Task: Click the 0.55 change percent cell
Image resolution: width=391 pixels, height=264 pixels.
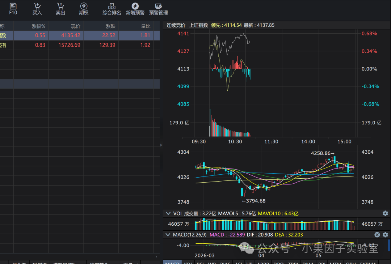Action: [x=40, y=35]
